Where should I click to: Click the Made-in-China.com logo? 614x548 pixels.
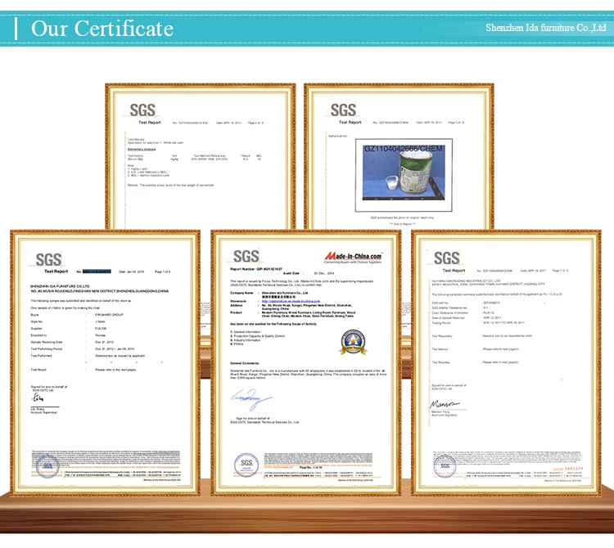pyautogui.click(x=353, y=257)
